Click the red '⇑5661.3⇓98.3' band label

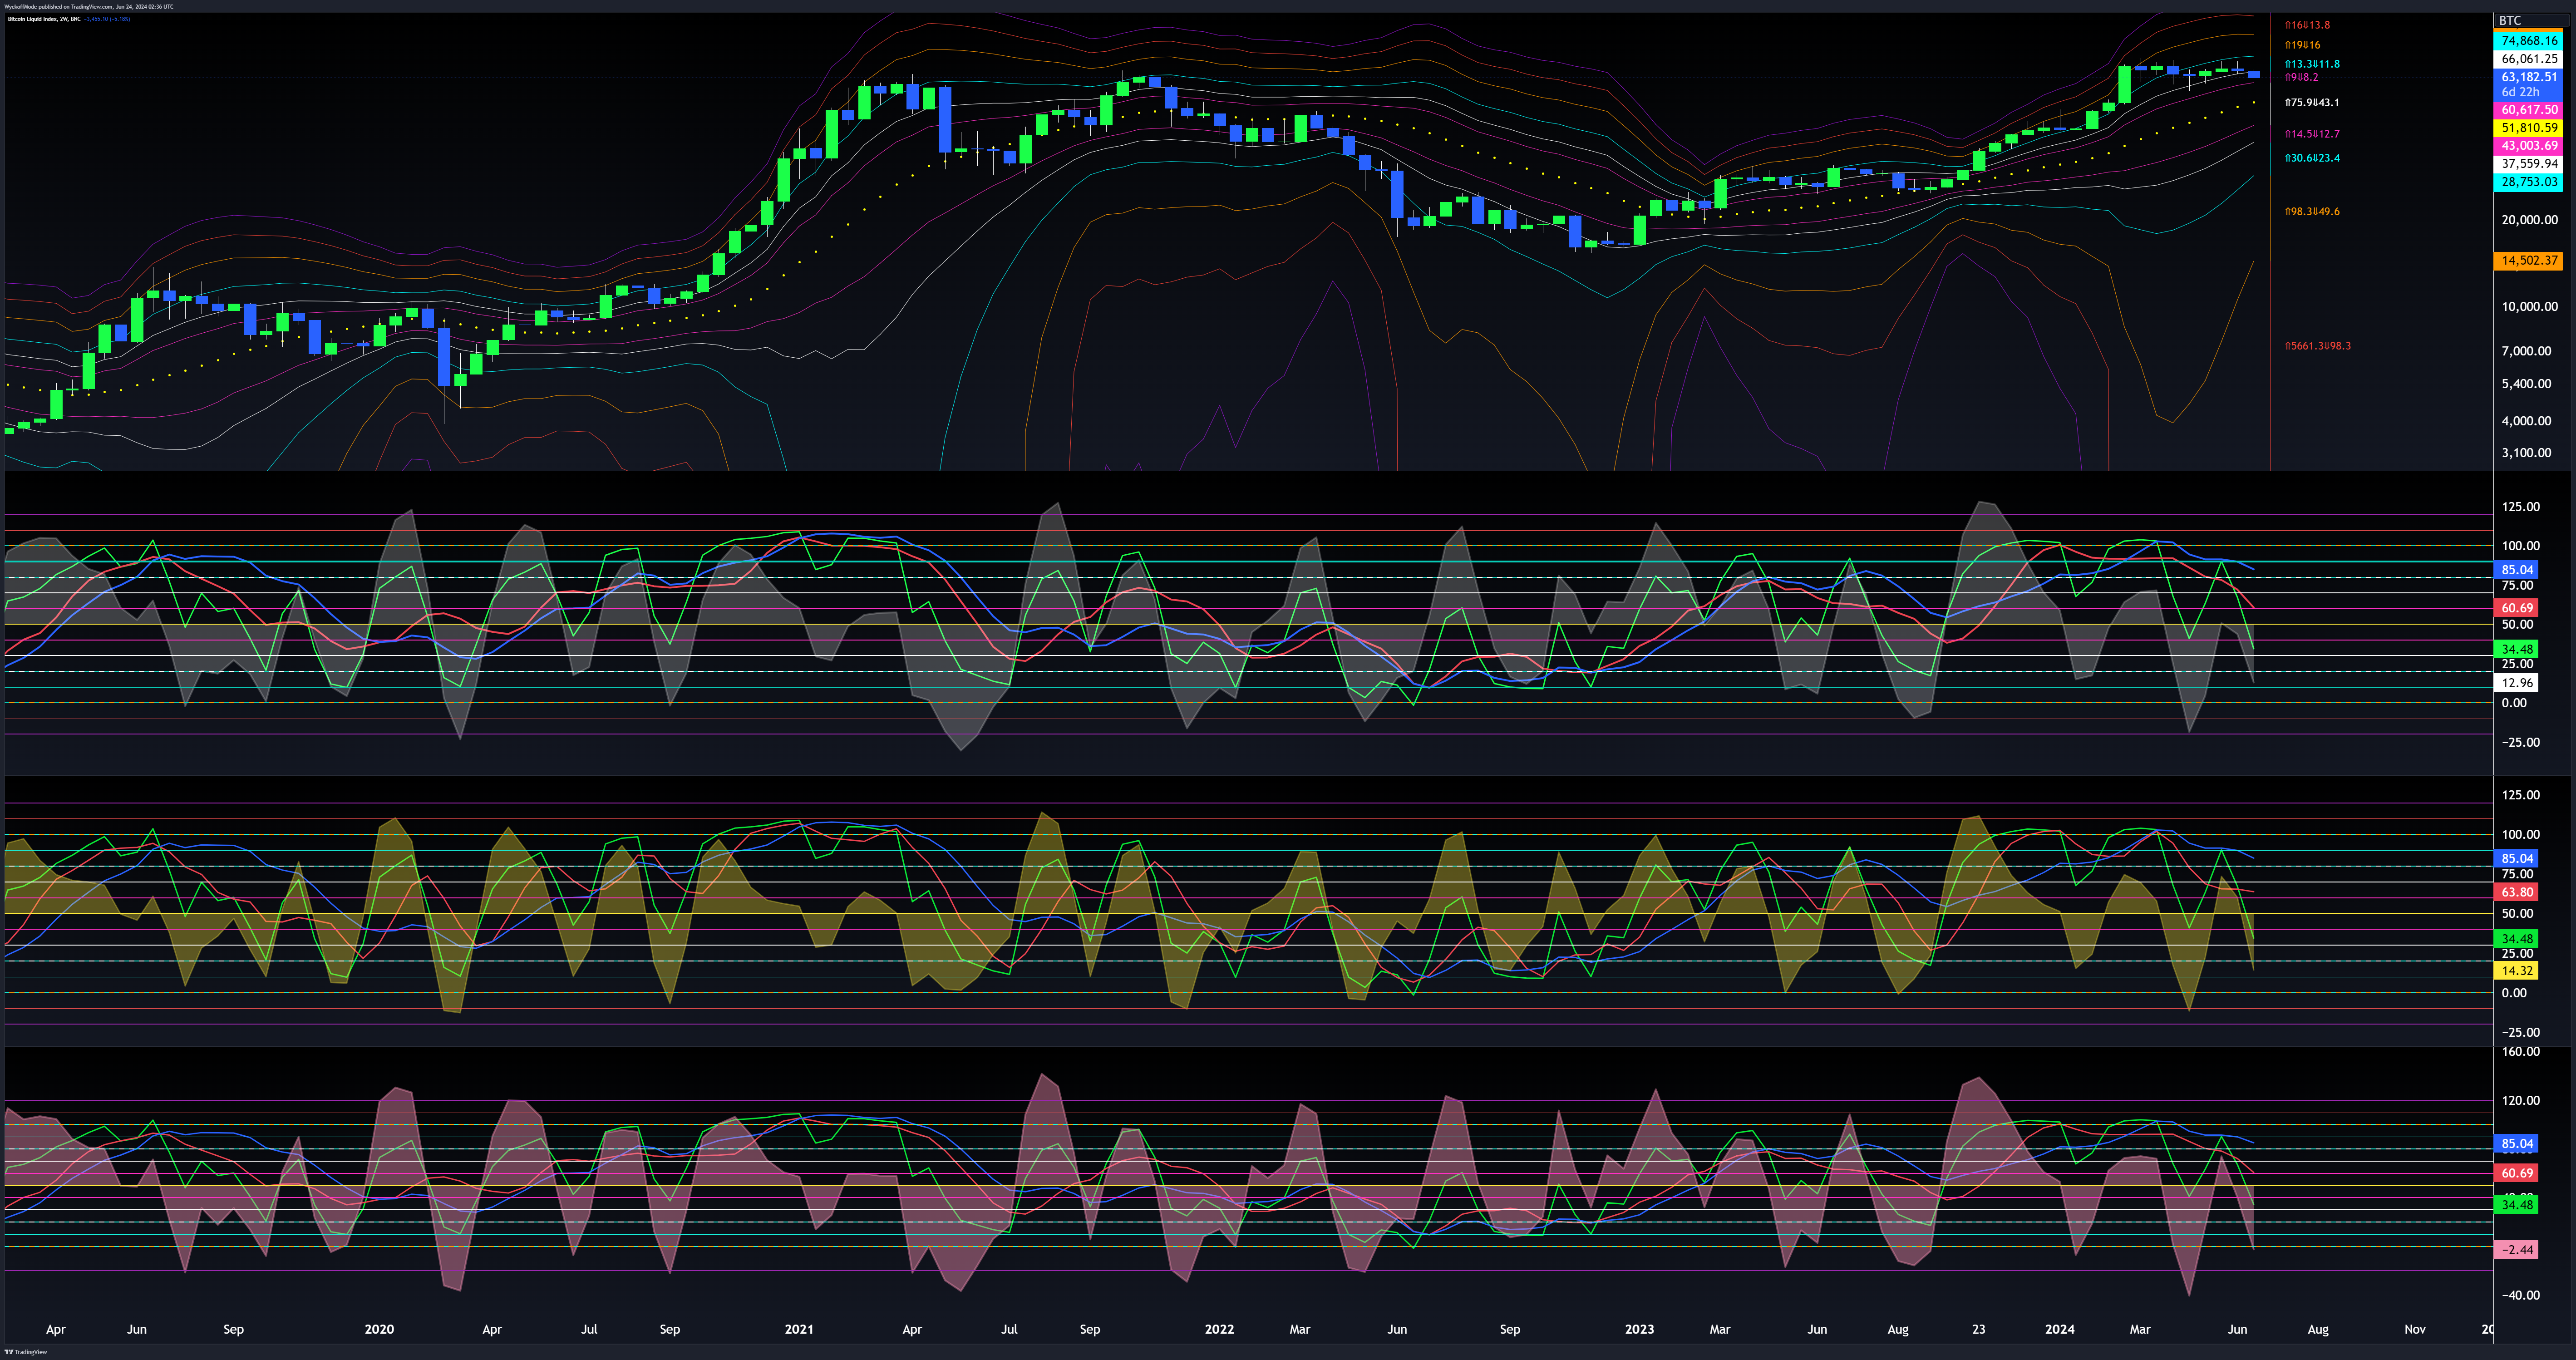pyautogui.click(x=2318, y=346)
